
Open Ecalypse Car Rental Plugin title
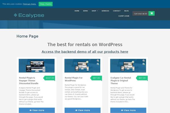[121, 81]
